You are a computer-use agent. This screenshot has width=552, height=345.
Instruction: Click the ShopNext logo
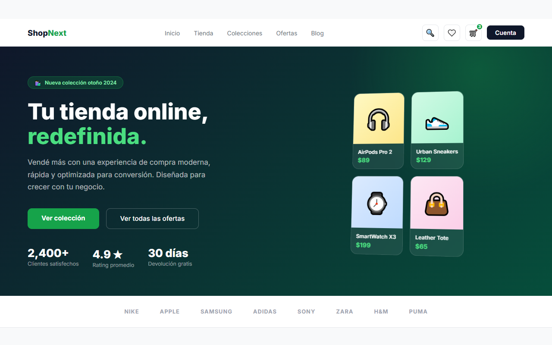point(47,33)
